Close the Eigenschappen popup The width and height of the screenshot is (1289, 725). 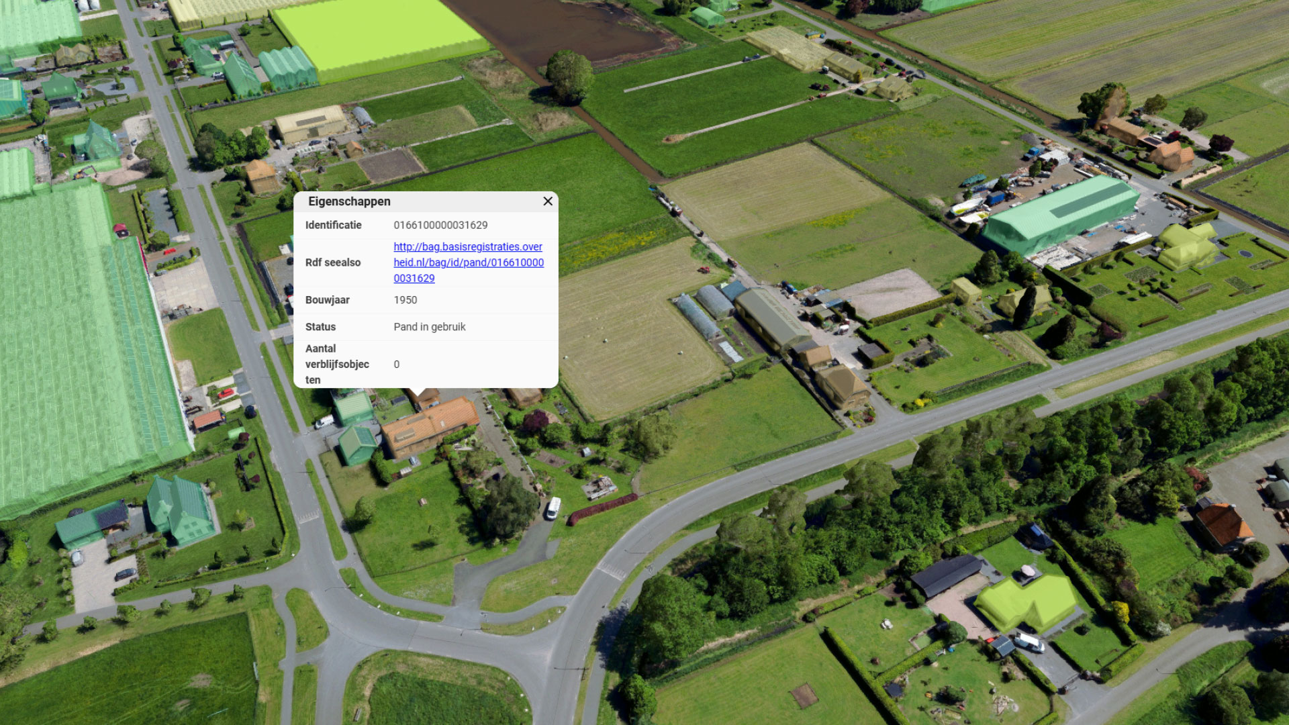548,201
